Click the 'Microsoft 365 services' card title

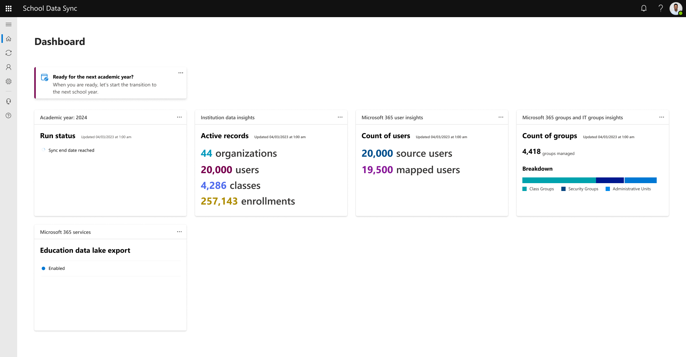[x=65, y=232]
